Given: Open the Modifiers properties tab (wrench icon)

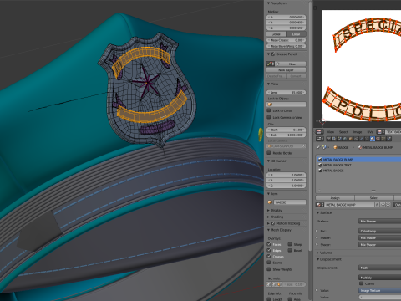Looking at the screenshot, I should point(362,139).
